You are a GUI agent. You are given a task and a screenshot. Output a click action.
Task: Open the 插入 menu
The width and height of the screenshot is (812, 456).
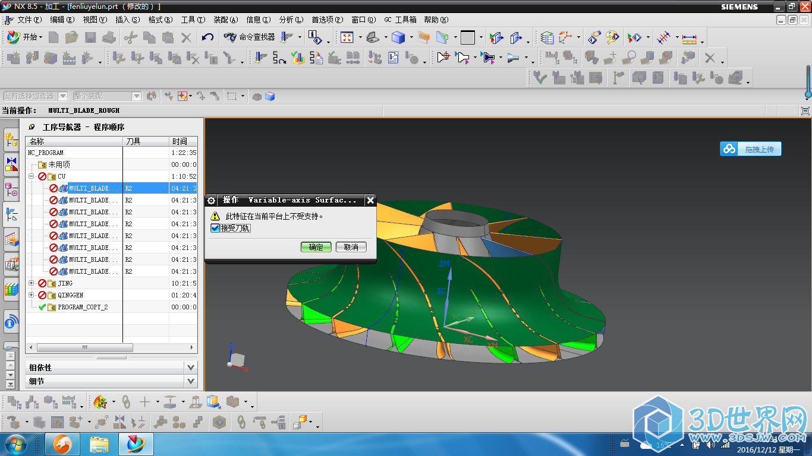[127, 20]
